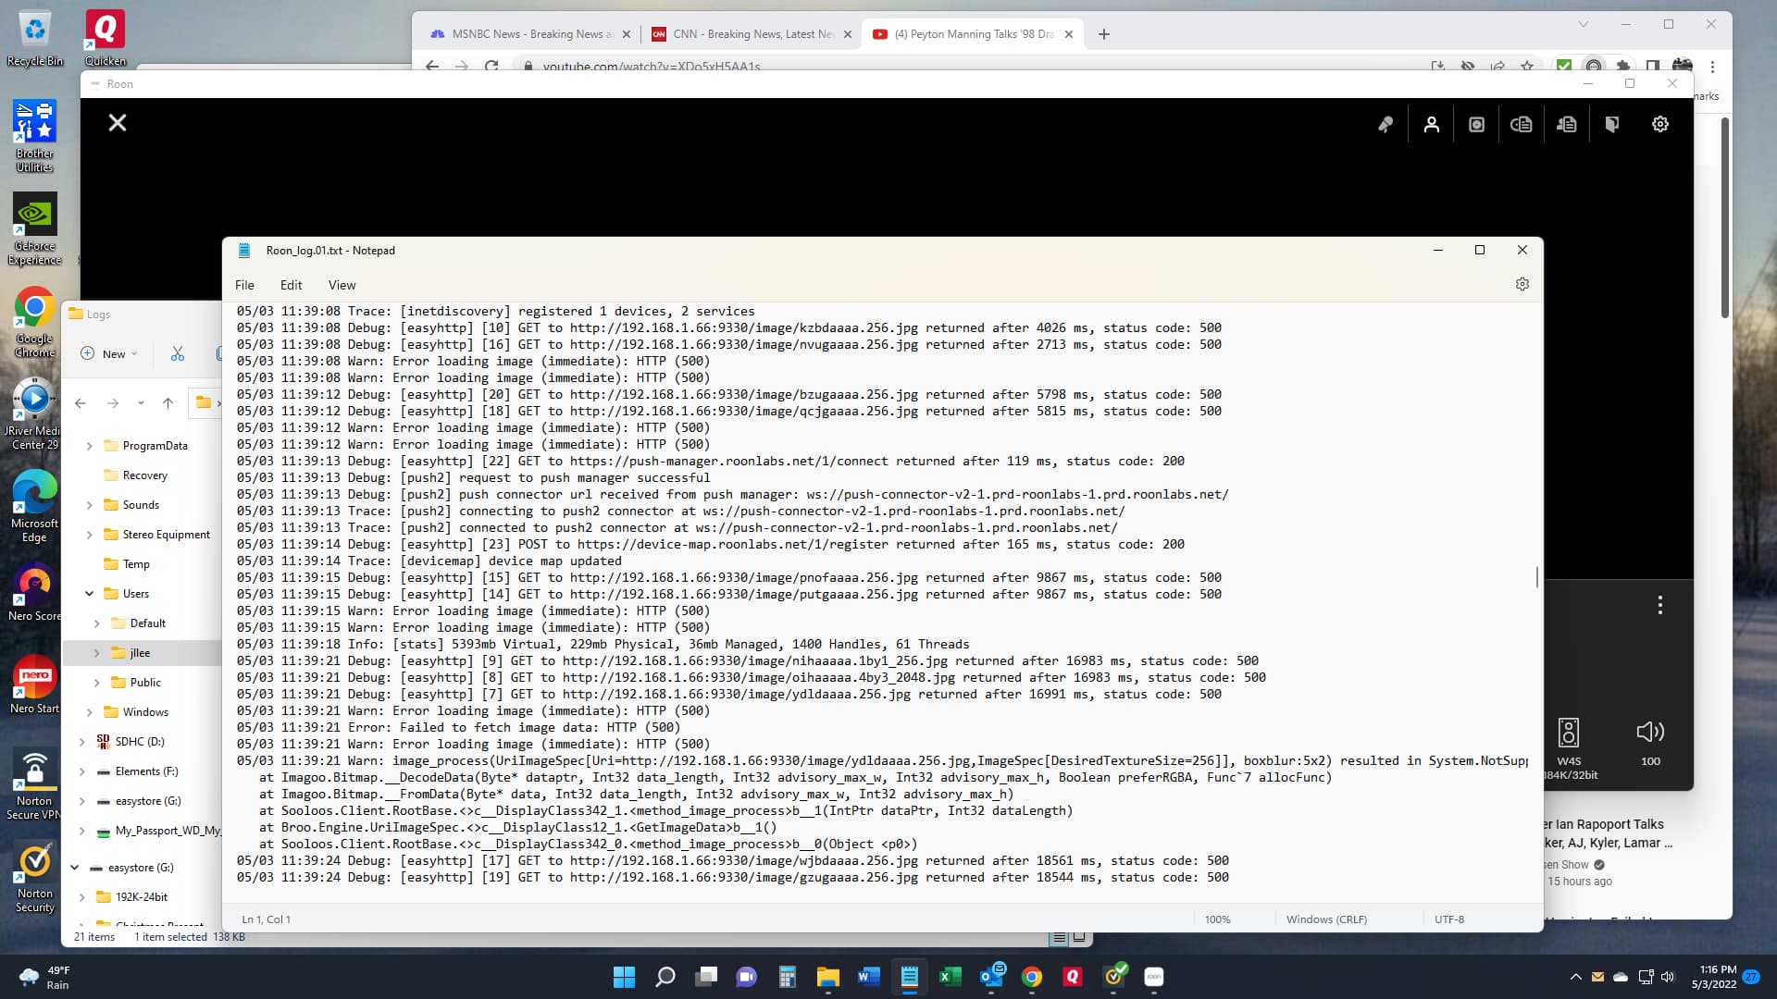The height and width of the screenshot is (999, 1777).
Task: Open the Roon three-dot more menu
Action: [1660, 605]
